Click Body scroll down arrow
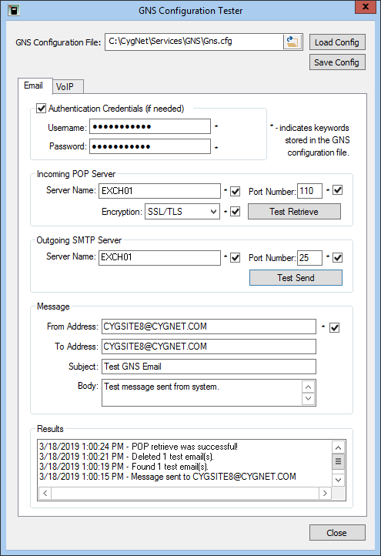 [x=309, y=399]
